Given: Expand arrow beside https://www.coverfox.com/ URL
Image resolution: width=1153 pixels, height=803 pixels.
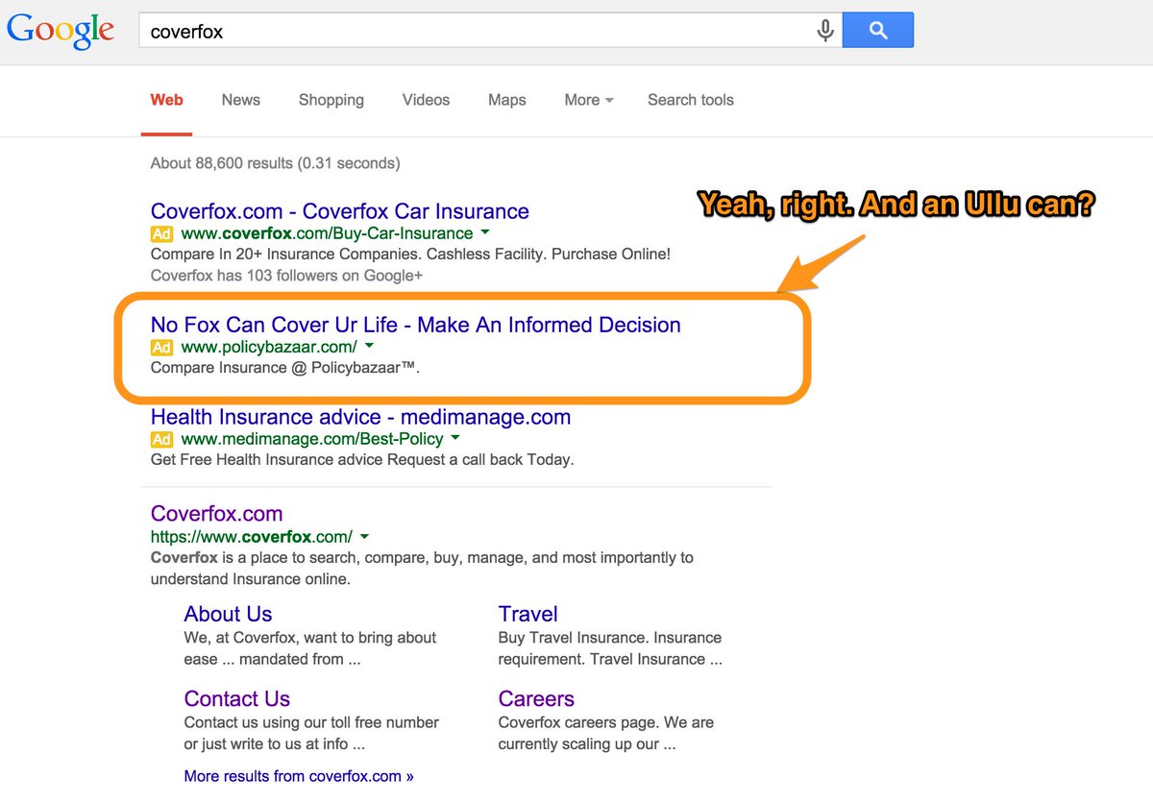Looking at the screenshot, I should (365, 536).
